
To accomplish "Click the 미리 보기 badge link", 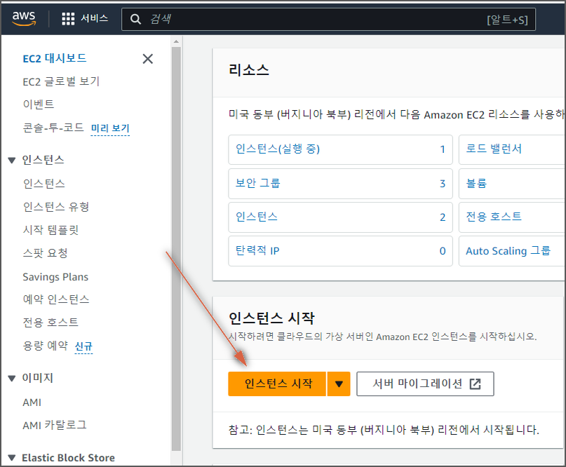I will (110, 128).
